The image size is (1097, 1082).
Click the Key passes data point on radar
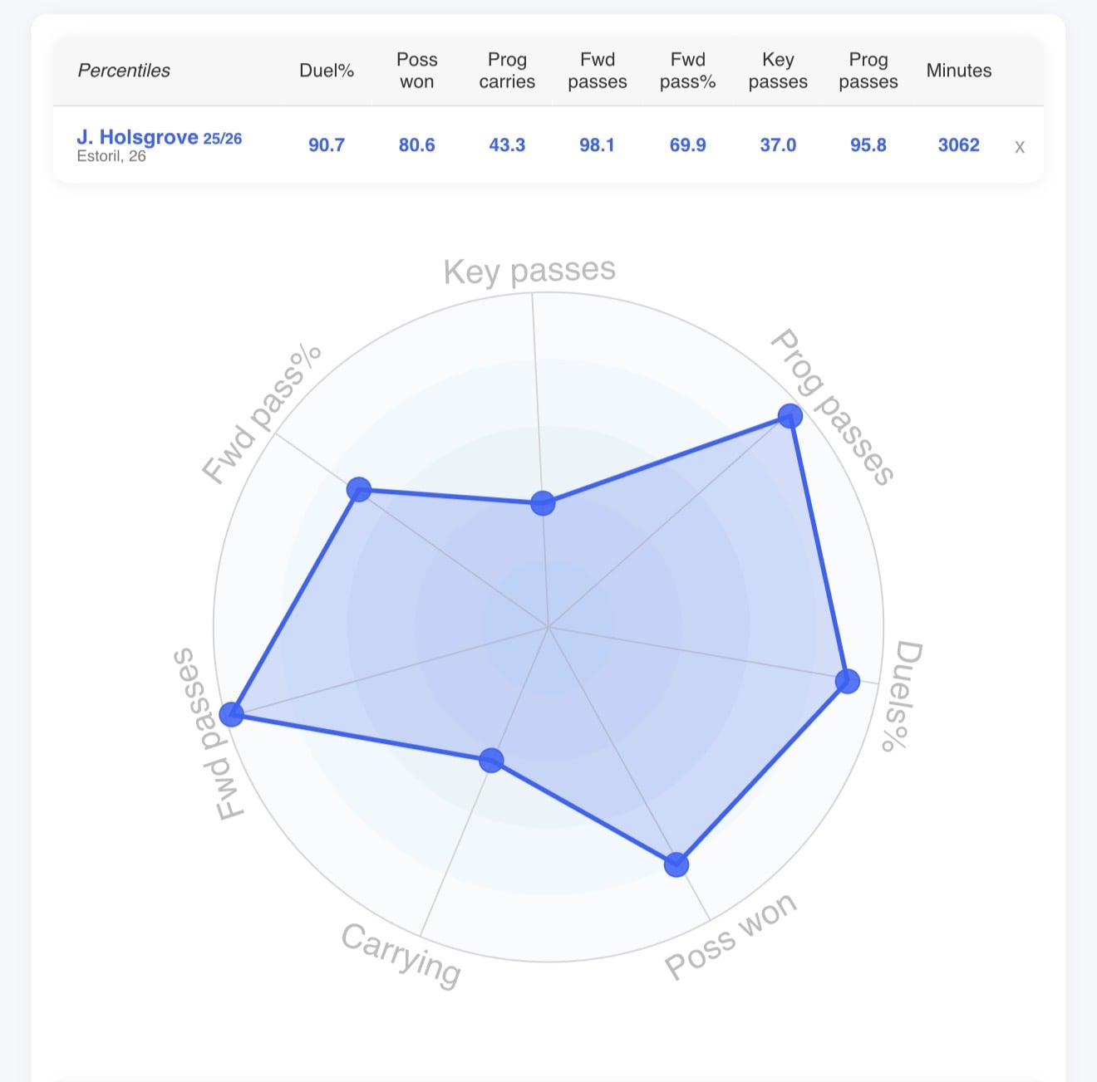pyautogui.click(x=543, y=502)
